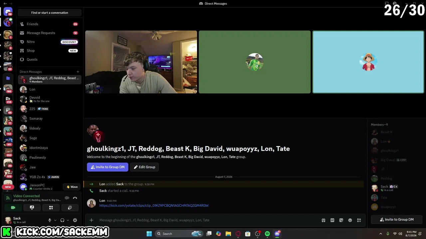Start an activity from voice panel
Screen dimensions: 426x239
(x=51, y=207)
